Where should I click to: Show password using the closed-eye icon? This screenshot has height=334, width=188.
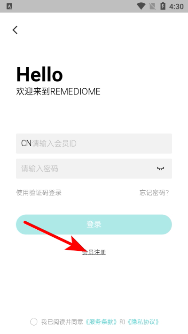click(x=160, y=169)
